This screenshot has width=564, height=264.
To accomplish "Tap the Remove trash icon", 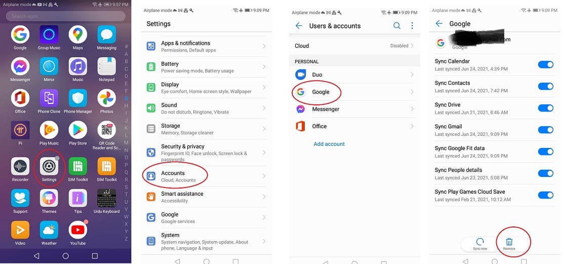I will pyautogui.click(x=509, y=243).
